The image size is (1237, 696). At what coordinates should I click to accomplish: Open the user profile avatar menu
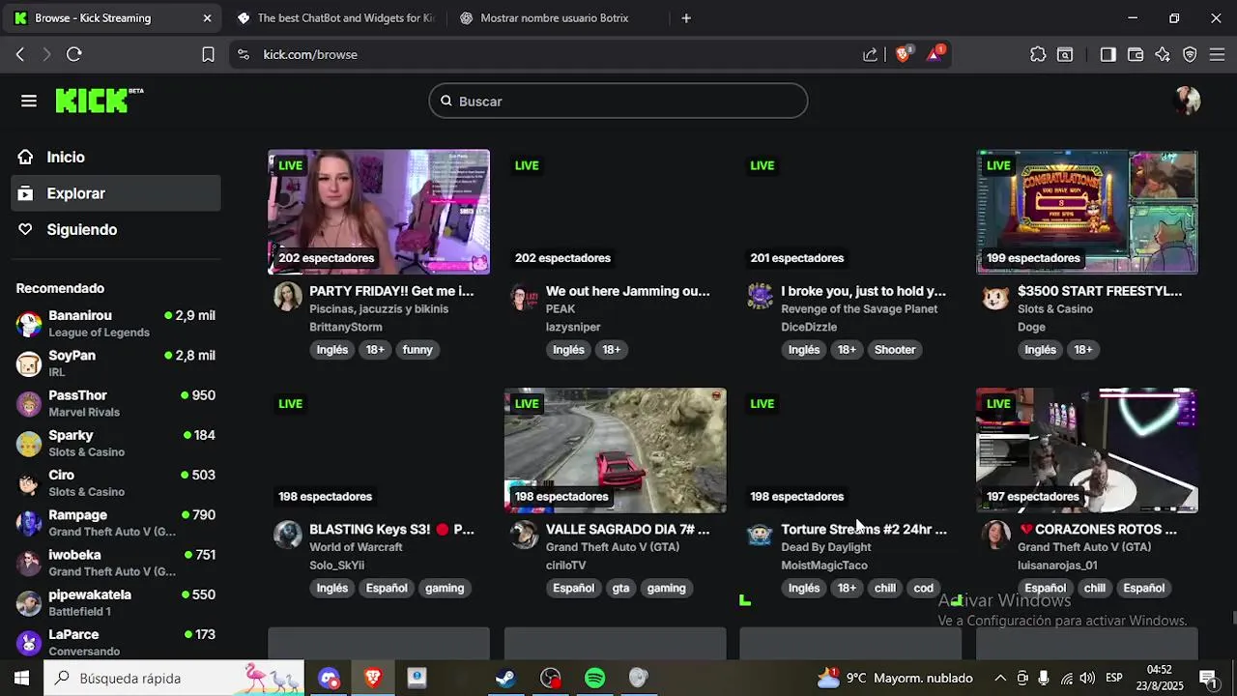tap(1187, 101)
